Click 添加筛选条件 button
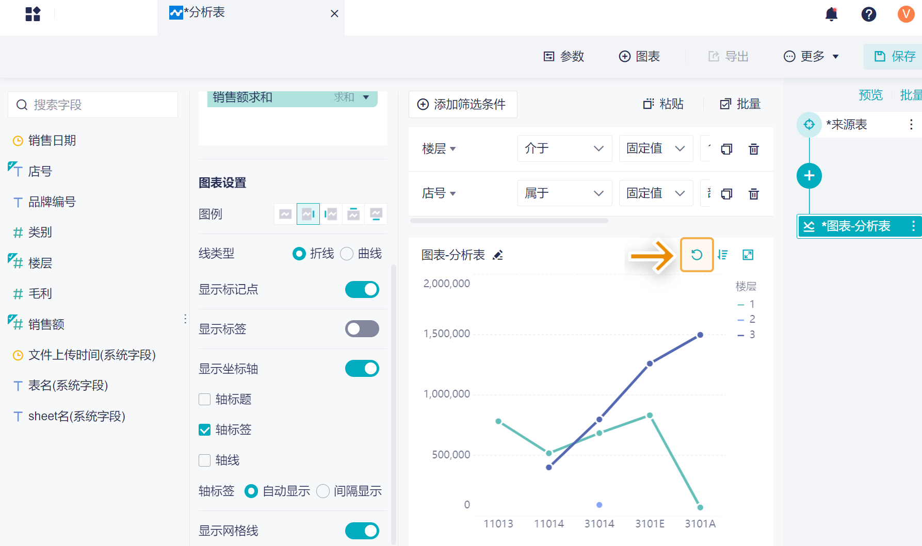The height and width of the screenshot is (546, 922). 463,105
